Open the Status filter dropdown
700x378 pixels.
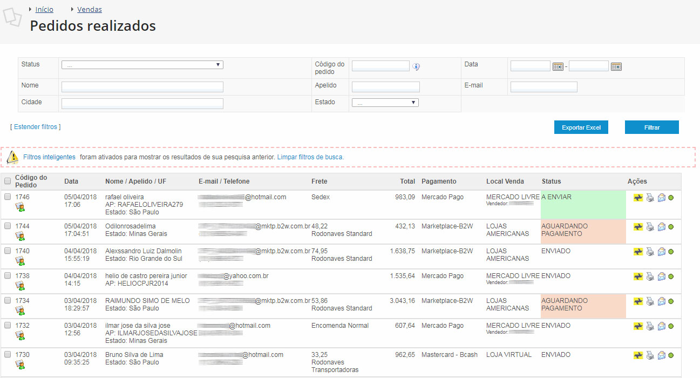pyautogui.click(x=142, y=65)
